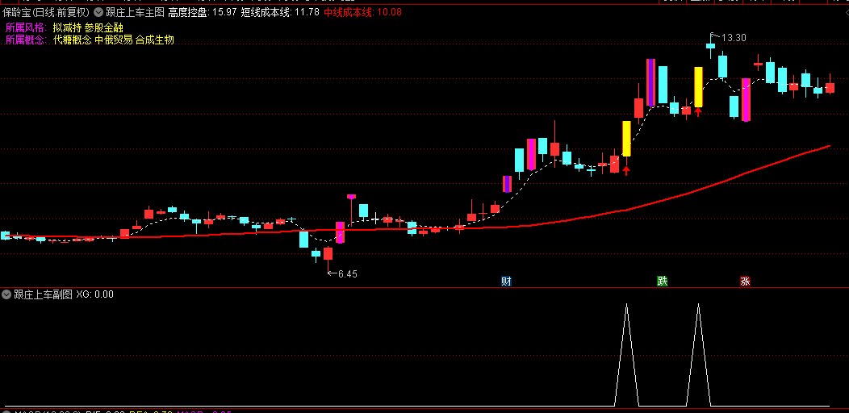Viewport: 849px width, 413px height.
Task: Open the 参股金融 style tag
Action: point(104,27)
